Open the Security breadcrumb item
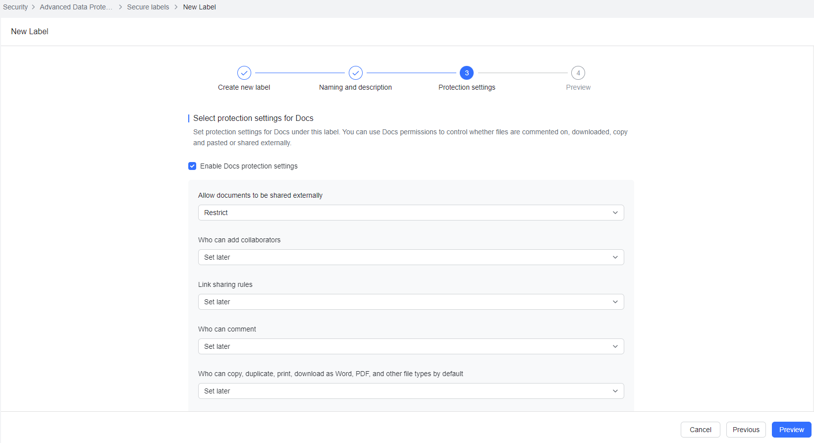The height and width of the screenshot is (443, 814). [x=15, y=7]
